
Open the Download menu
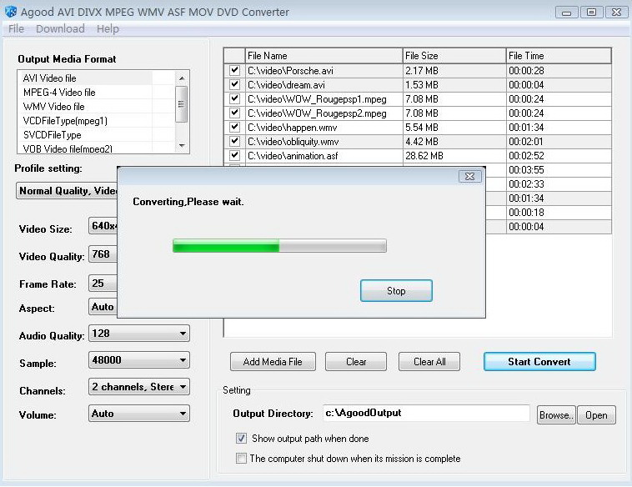point(60,28)
